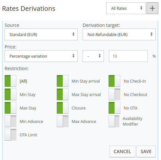Screen dimensions: 161x160
Task: Enable the No Checkout toggle
Action: click(114, 94)
